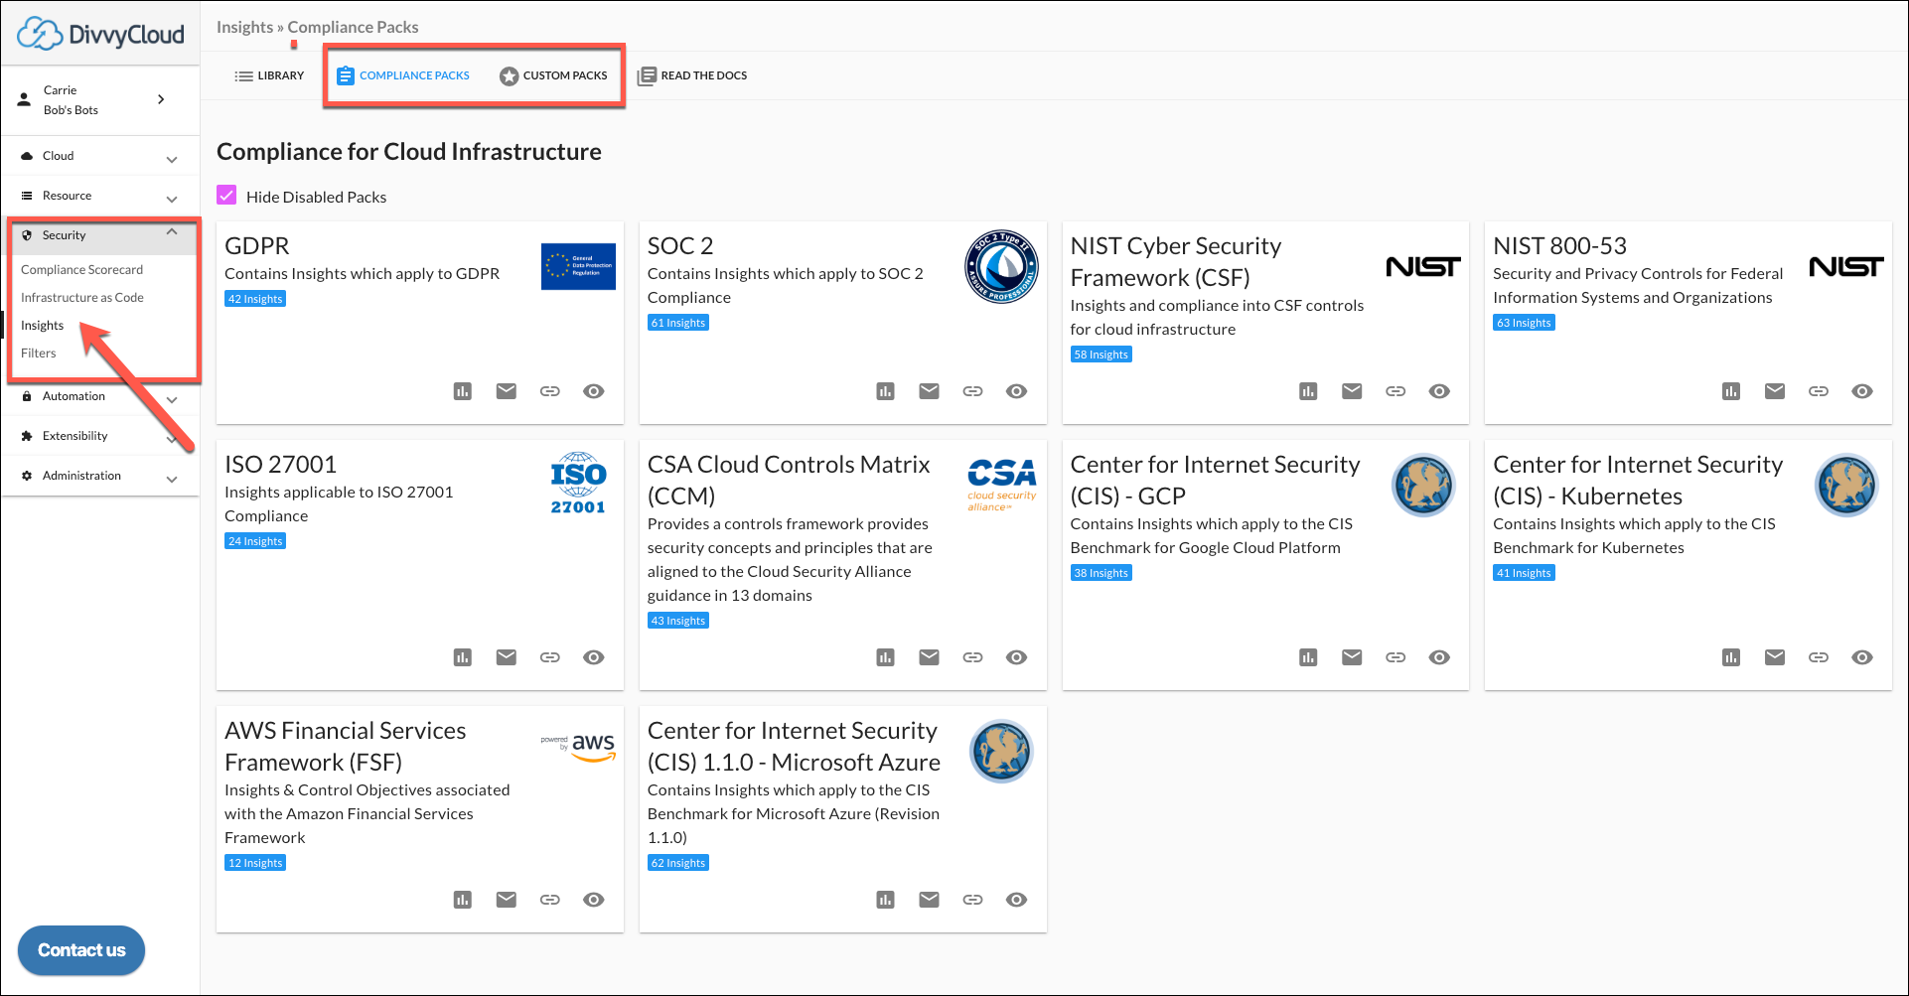Open chart for CIS GCP pack

tap(1309, 657)
